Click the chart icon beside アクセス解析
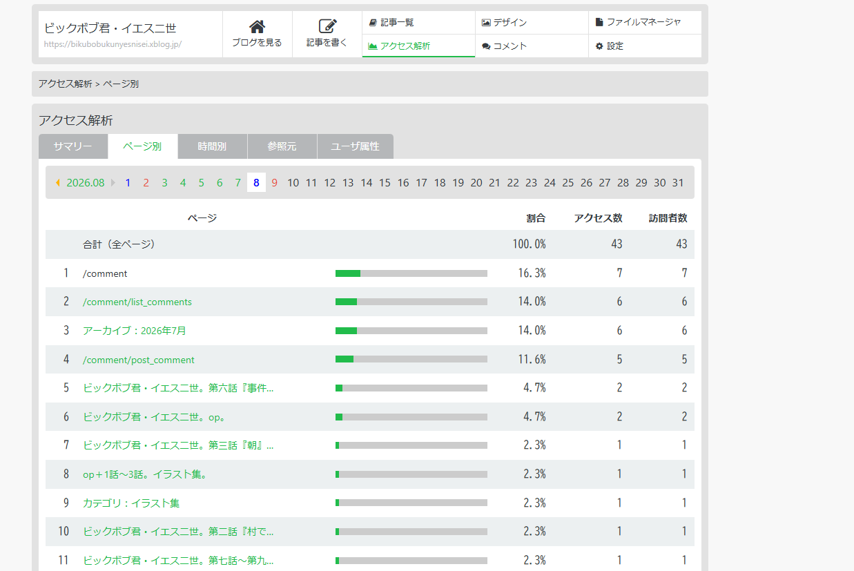 coord(373,46)
